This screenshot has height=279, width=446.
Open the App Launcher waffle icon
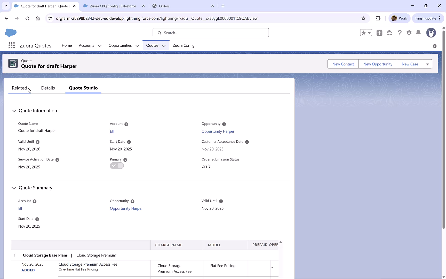pos(12,45)
